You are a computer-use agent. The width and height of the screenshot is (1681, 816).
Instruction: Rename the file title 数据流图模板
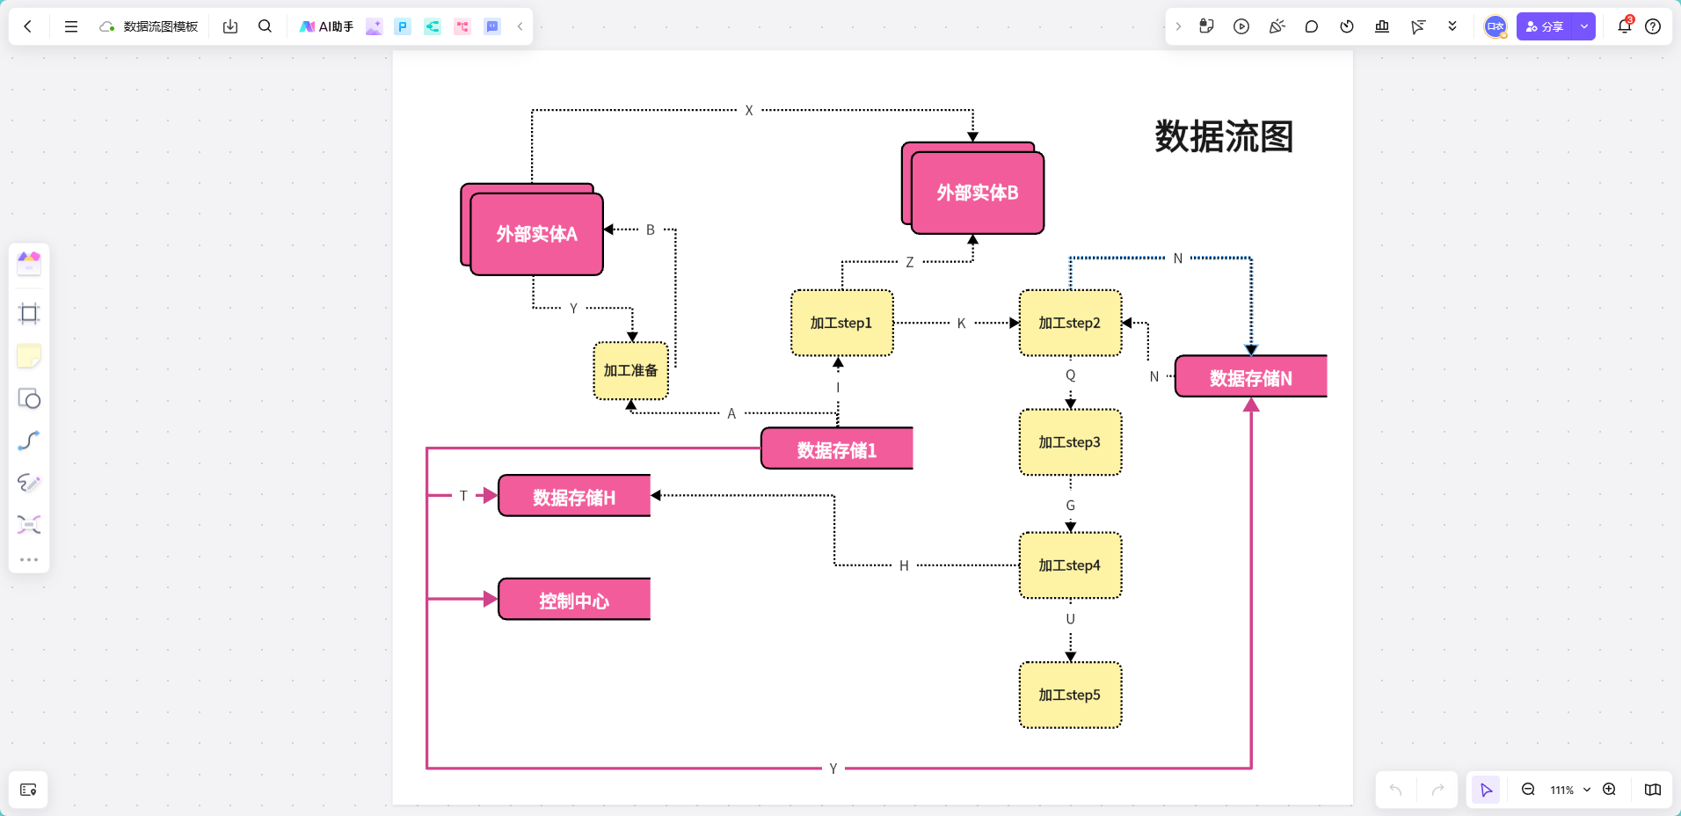(x=161, y=26)
